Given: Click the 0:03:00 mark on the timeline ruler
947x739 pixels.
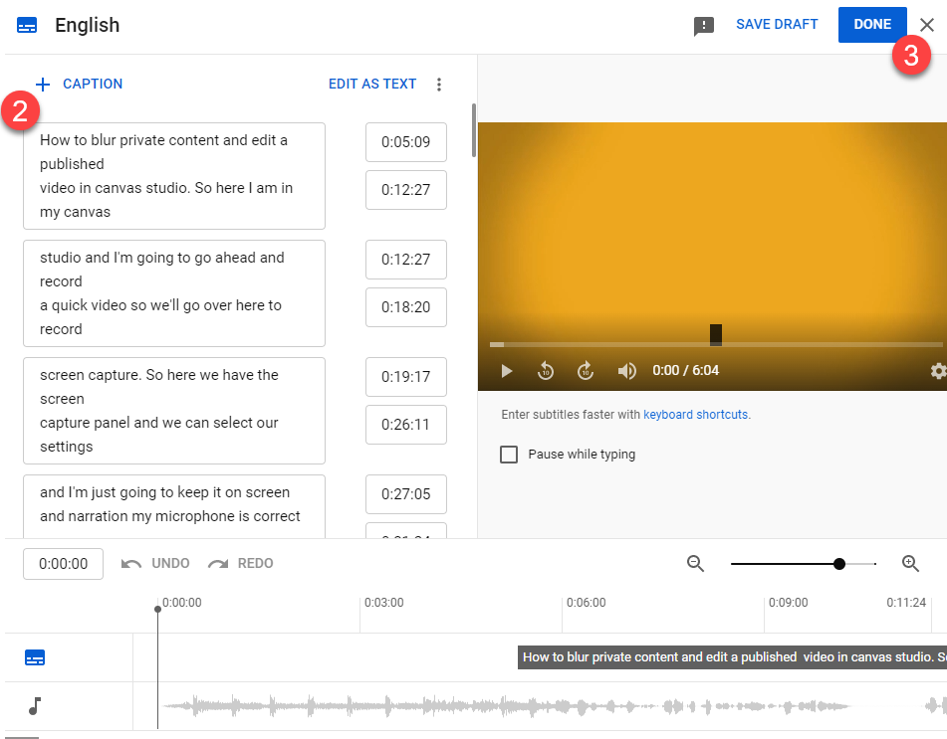Looking at the screenshot, I should pyautogui.click(x=384, y=603).
